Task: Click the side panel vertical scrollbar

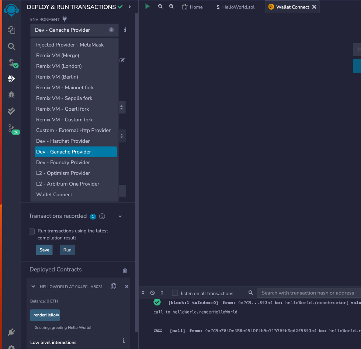Action: [136, 173]
